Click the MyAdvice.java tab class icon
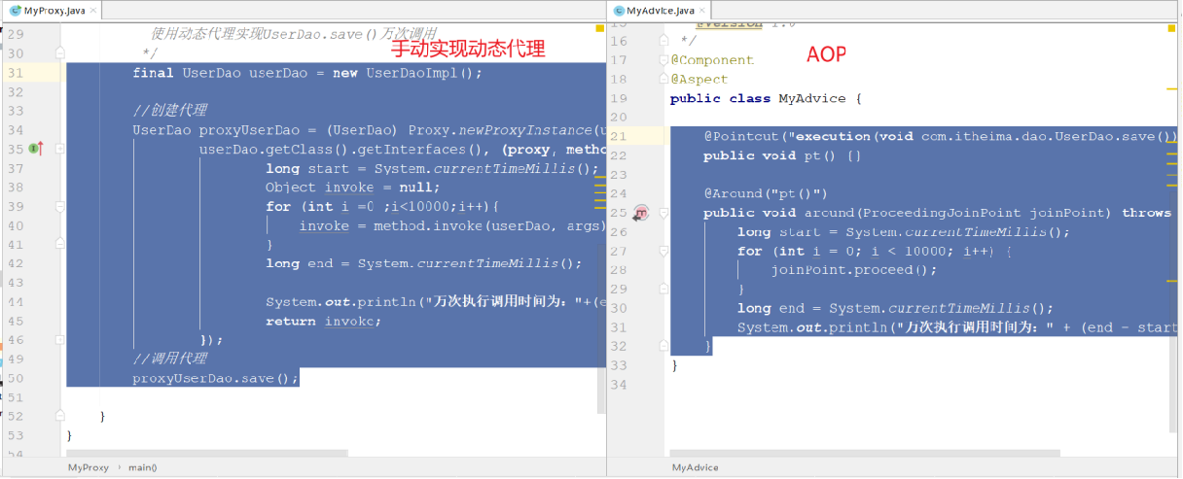The width and height of the screenshot is (1183, 479). click(617, 11)
